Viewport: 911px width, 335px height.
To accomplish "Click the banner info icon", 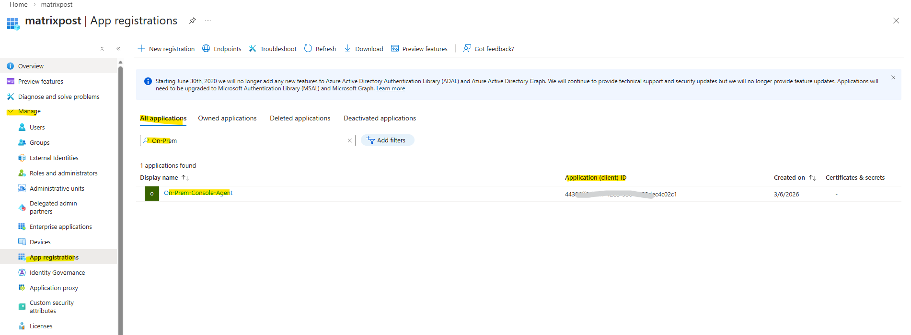I will tap(148, 81).
